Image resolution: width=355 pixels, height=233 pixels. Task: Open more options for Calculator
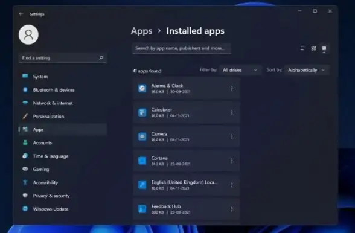click(232, 112)
